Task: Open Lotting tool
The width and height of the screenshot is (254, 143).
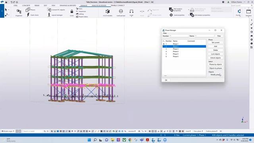Action: point(80,14)
